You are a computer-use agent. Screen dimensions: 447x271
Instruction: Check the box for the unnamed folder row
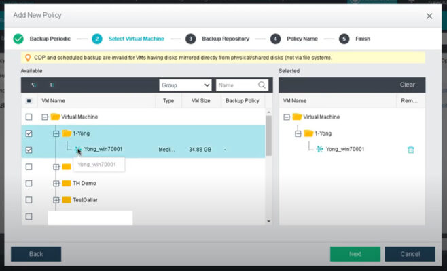[29, 167]
